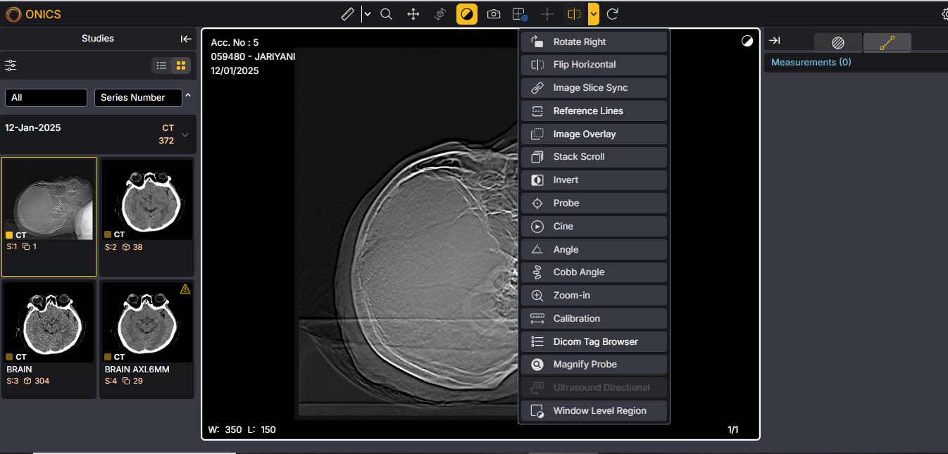The width and height of the screenshot is (948, 454).
Task: Click the All modality filter field
Action: point(46,98)
